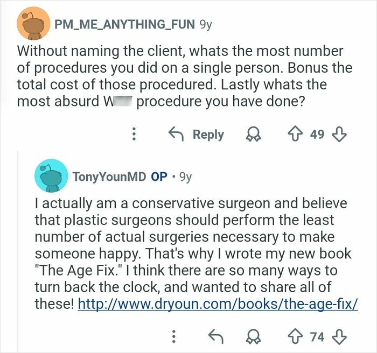Viewport: 377px width, 353px height.
Task: Open the three-dot menu on the top comment
Action: pos(134,135)
